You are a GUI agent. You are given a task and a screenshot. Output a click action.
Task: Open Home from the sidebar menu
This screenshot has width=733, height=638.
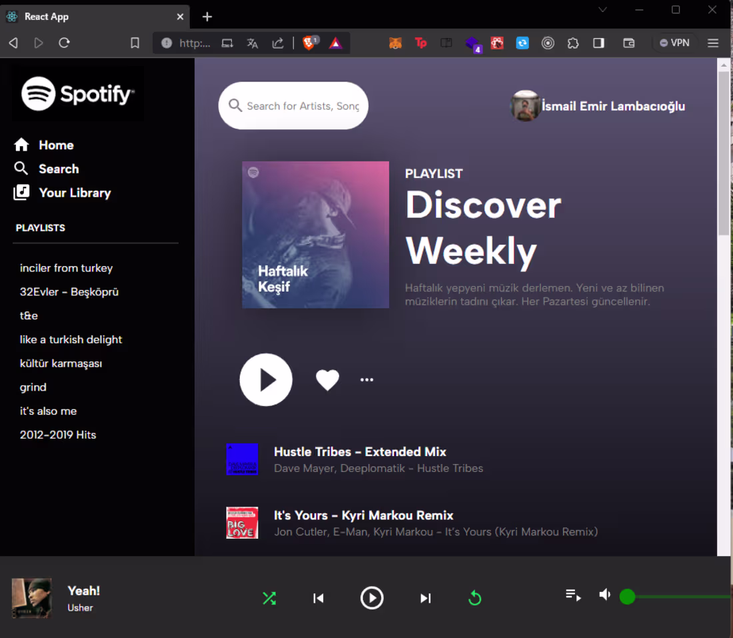pyautogui.click(x=56, y=145)
